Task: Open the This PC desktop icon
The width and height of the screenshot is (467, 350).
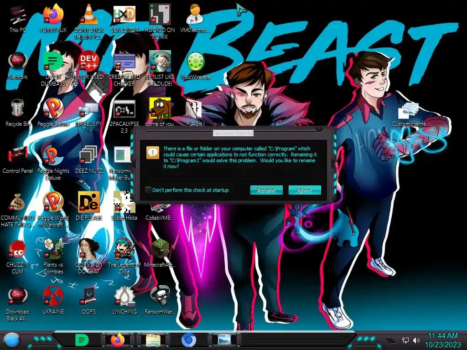Action: coord(18,15)
